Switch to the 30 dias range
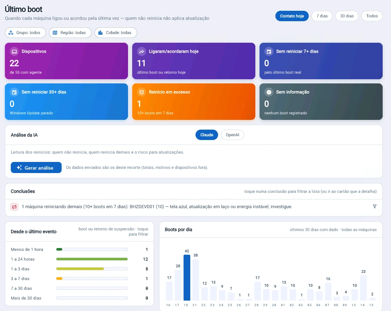Viewport: 391px width, 311px height. (x=347, y=16)
